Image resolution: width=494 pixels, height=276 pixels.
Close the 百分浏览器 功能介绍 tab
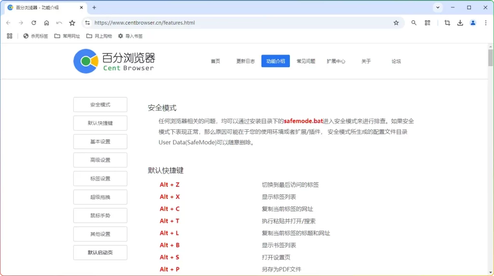point(81,8)
